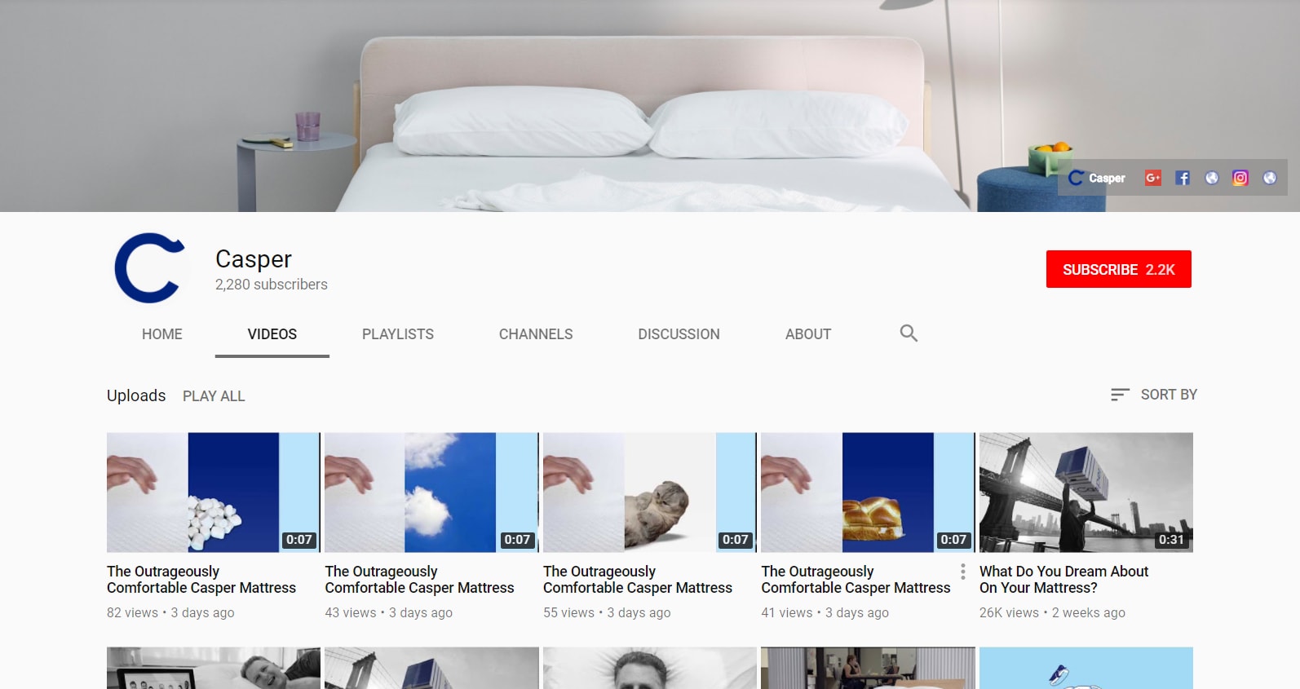The width and height of the screenshot is (1300, 689).
Task: Open the Casper website link in banner
Action: 1096,178
